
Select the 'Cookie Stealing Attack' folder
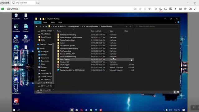[67, 40]
